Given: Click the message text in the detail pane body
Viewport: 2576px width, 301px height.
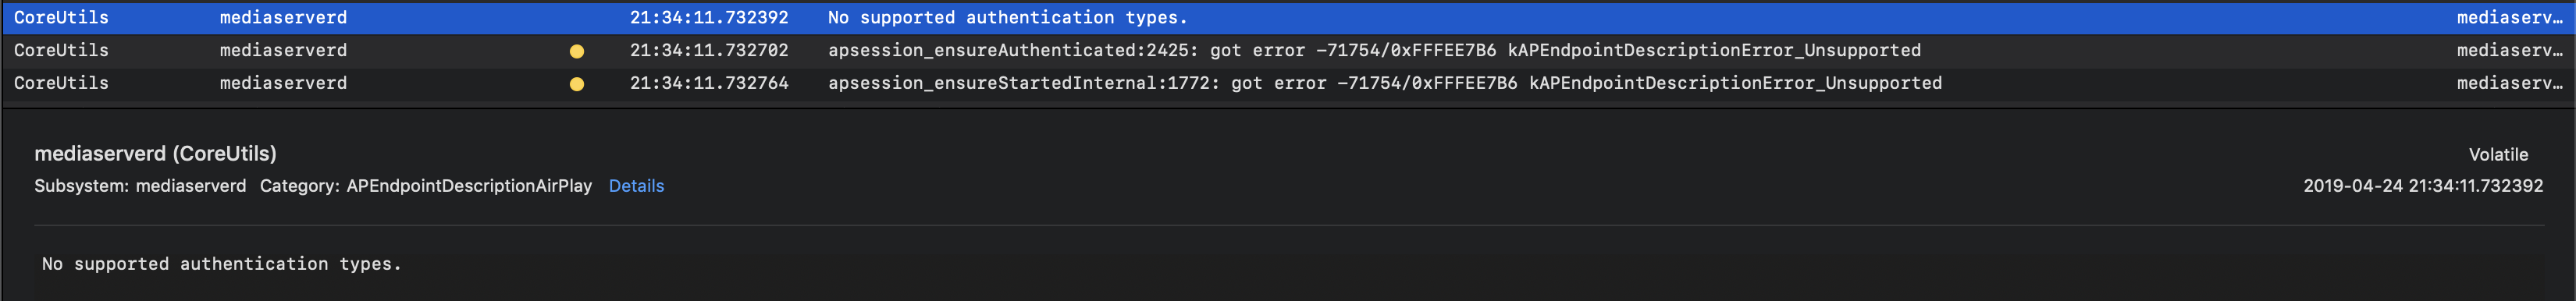Looking at the screenshot, I should click(221, 264).
